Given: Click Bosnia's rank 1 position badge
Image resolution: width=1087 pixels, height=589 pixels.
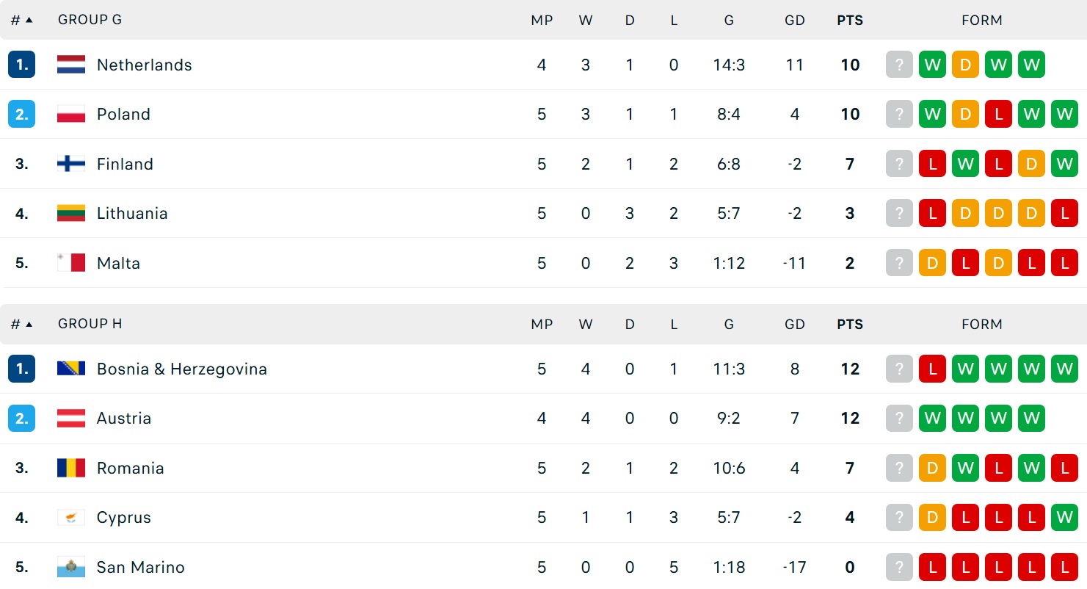Looking at the screenshot, I should pyautogui.click(x=22, y=369).
